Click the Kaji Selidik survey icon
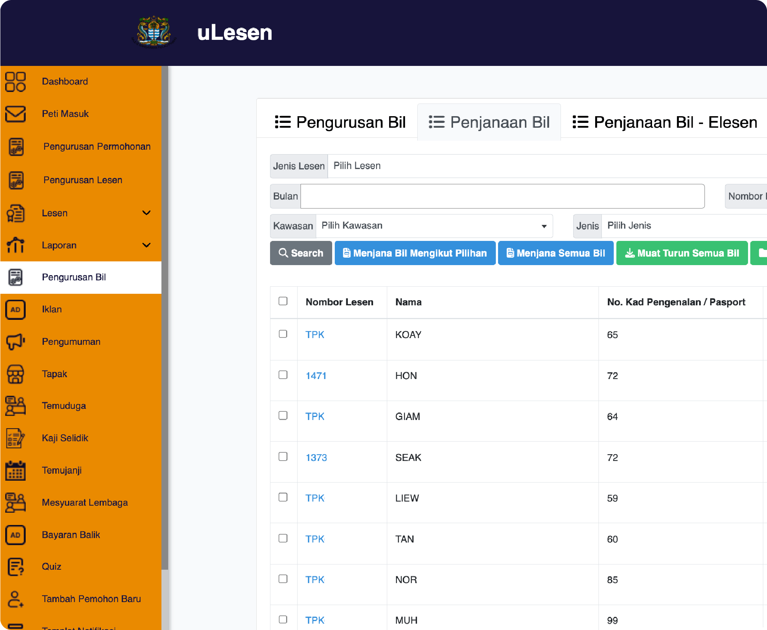This screenshot has height=630, width=767. pos(15,438)
